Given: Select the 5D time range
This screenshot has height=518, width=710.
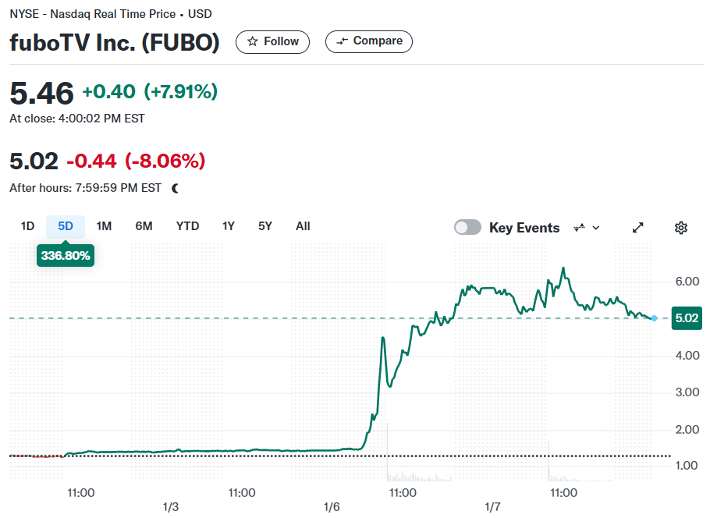Looking at the screenshot, I should tap(66, 226).
